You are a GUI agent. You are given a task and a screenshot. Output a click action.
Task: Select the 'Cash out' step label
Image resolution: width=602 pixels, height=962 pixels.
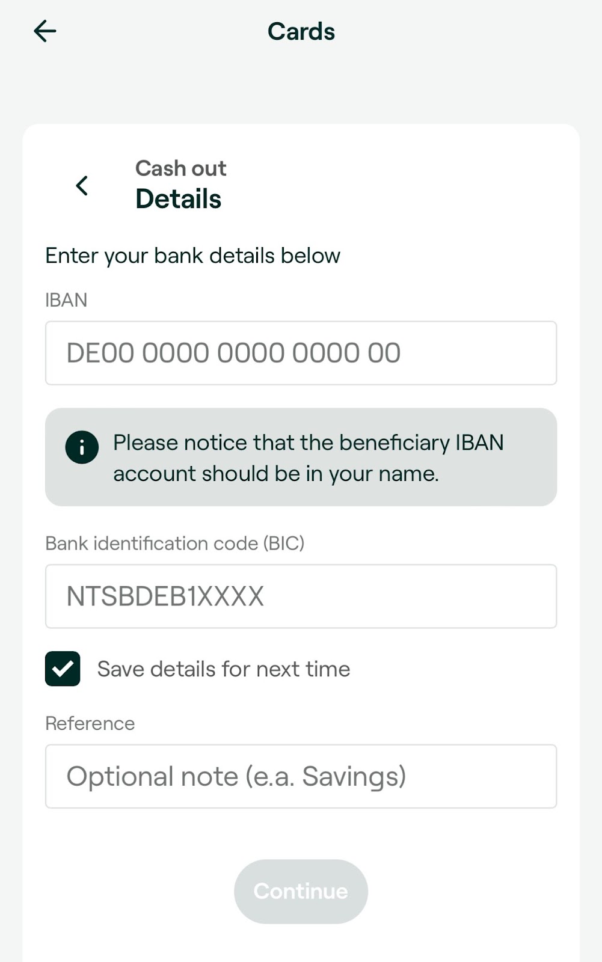pyautogui.click(x=180, y=168)
